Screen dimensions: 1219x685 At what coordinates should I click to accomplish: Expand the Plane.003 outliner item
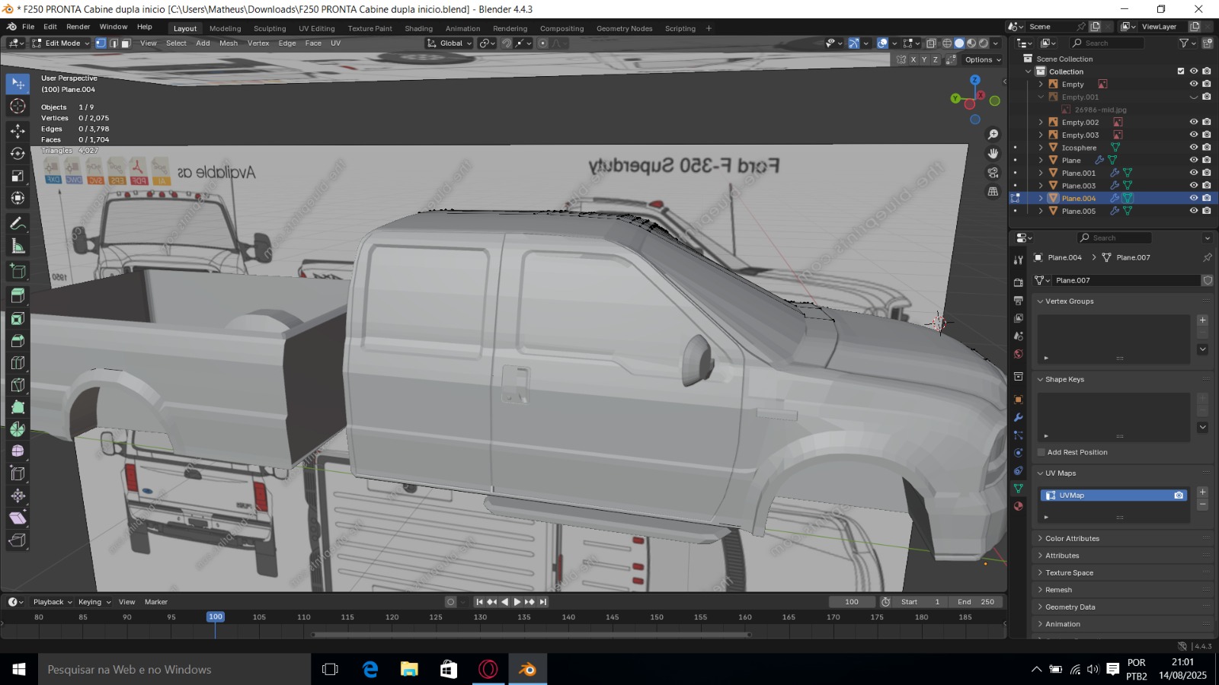pyautogui.click(x=1041, y=186)
